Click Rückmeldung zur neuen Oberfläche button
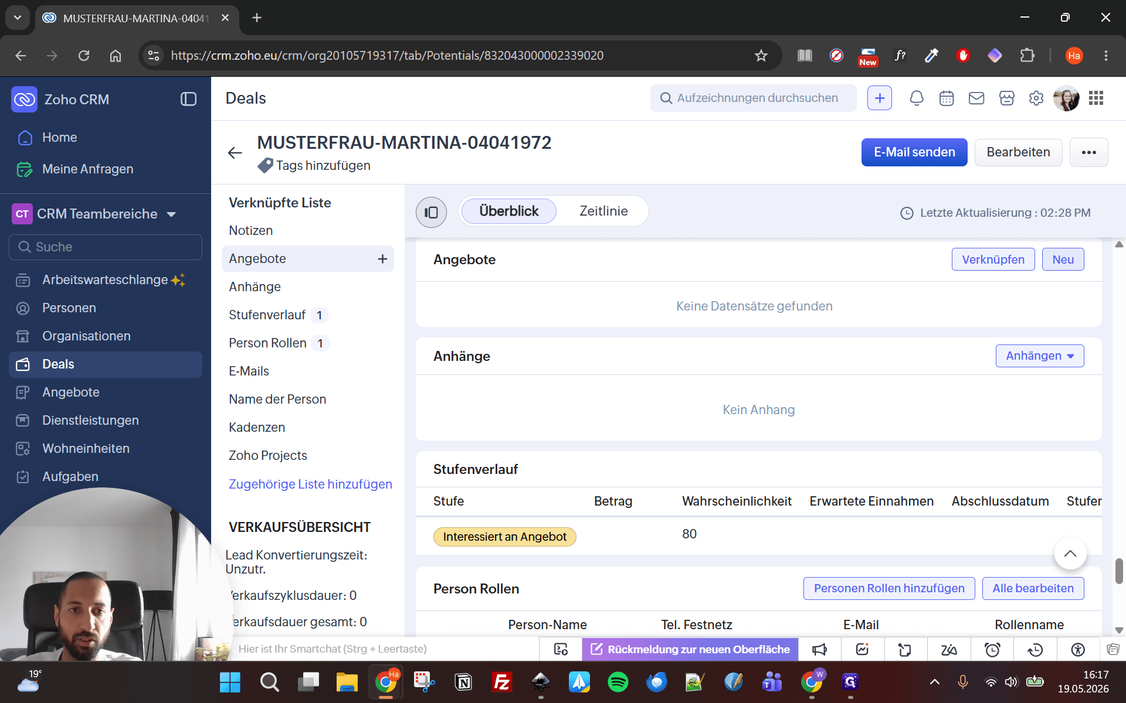The width and height of the screenshot is (1126, 703). (690, 649)
